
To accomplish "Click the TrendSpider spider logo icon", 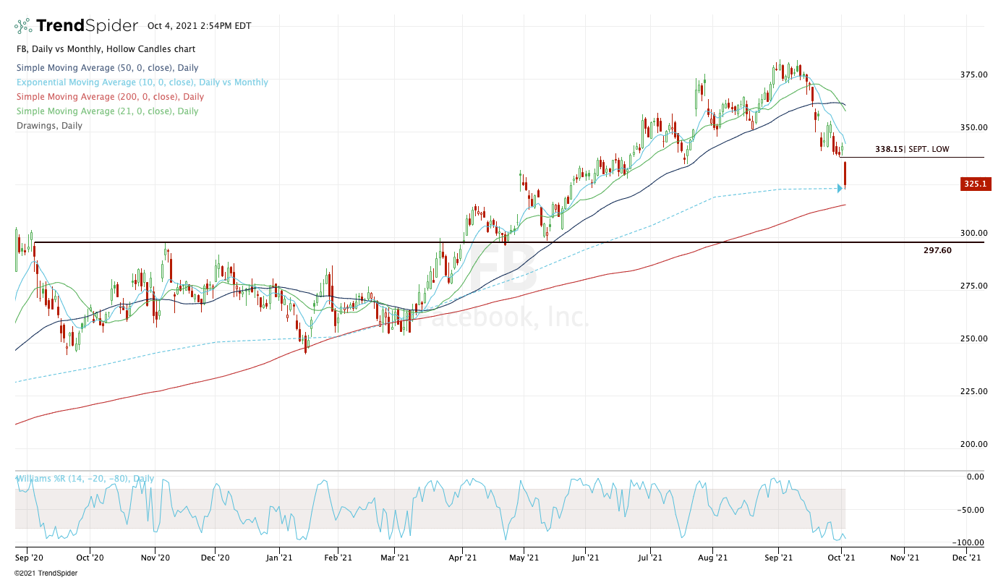I will click(x=24, y=26).
